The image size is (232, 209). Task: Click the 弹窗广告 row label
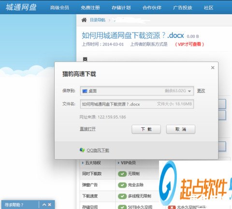coord(90,185)
